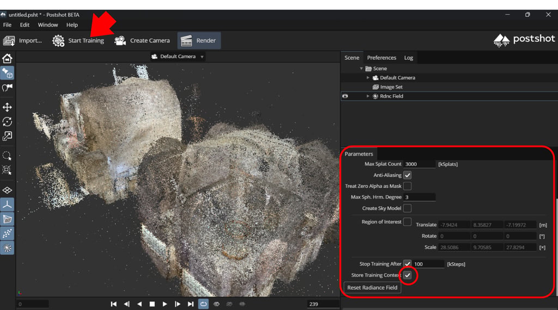Toggle the axes display icon

[7, 204]
